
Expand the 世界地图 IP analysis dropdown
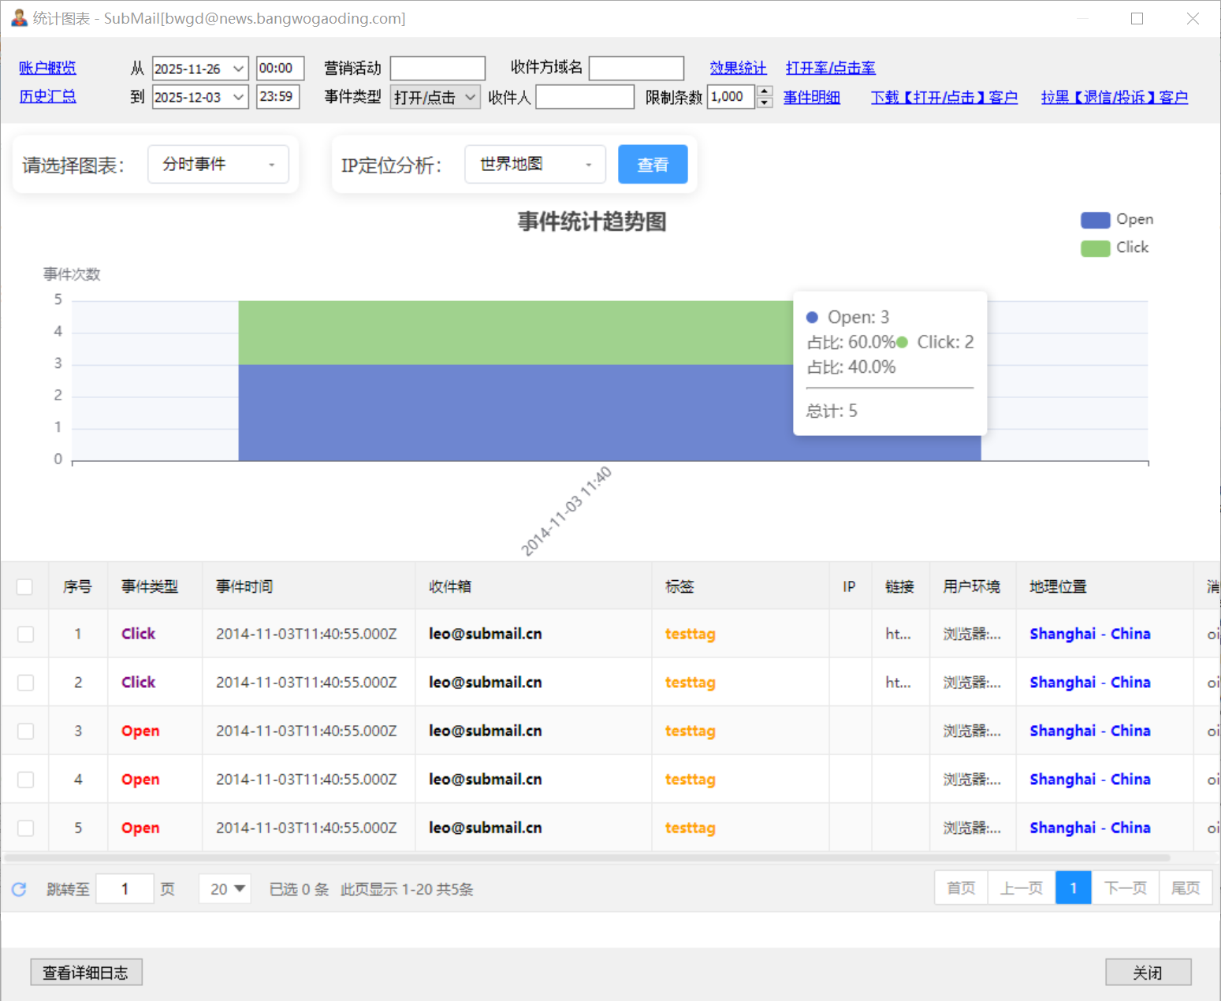click(534, 165)
